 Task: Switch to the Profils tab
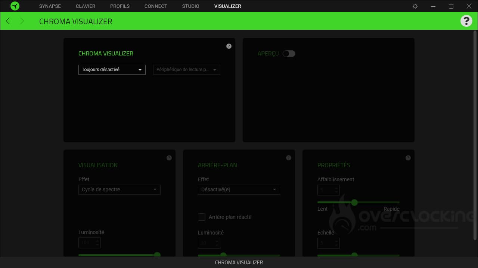coord(120,6)
